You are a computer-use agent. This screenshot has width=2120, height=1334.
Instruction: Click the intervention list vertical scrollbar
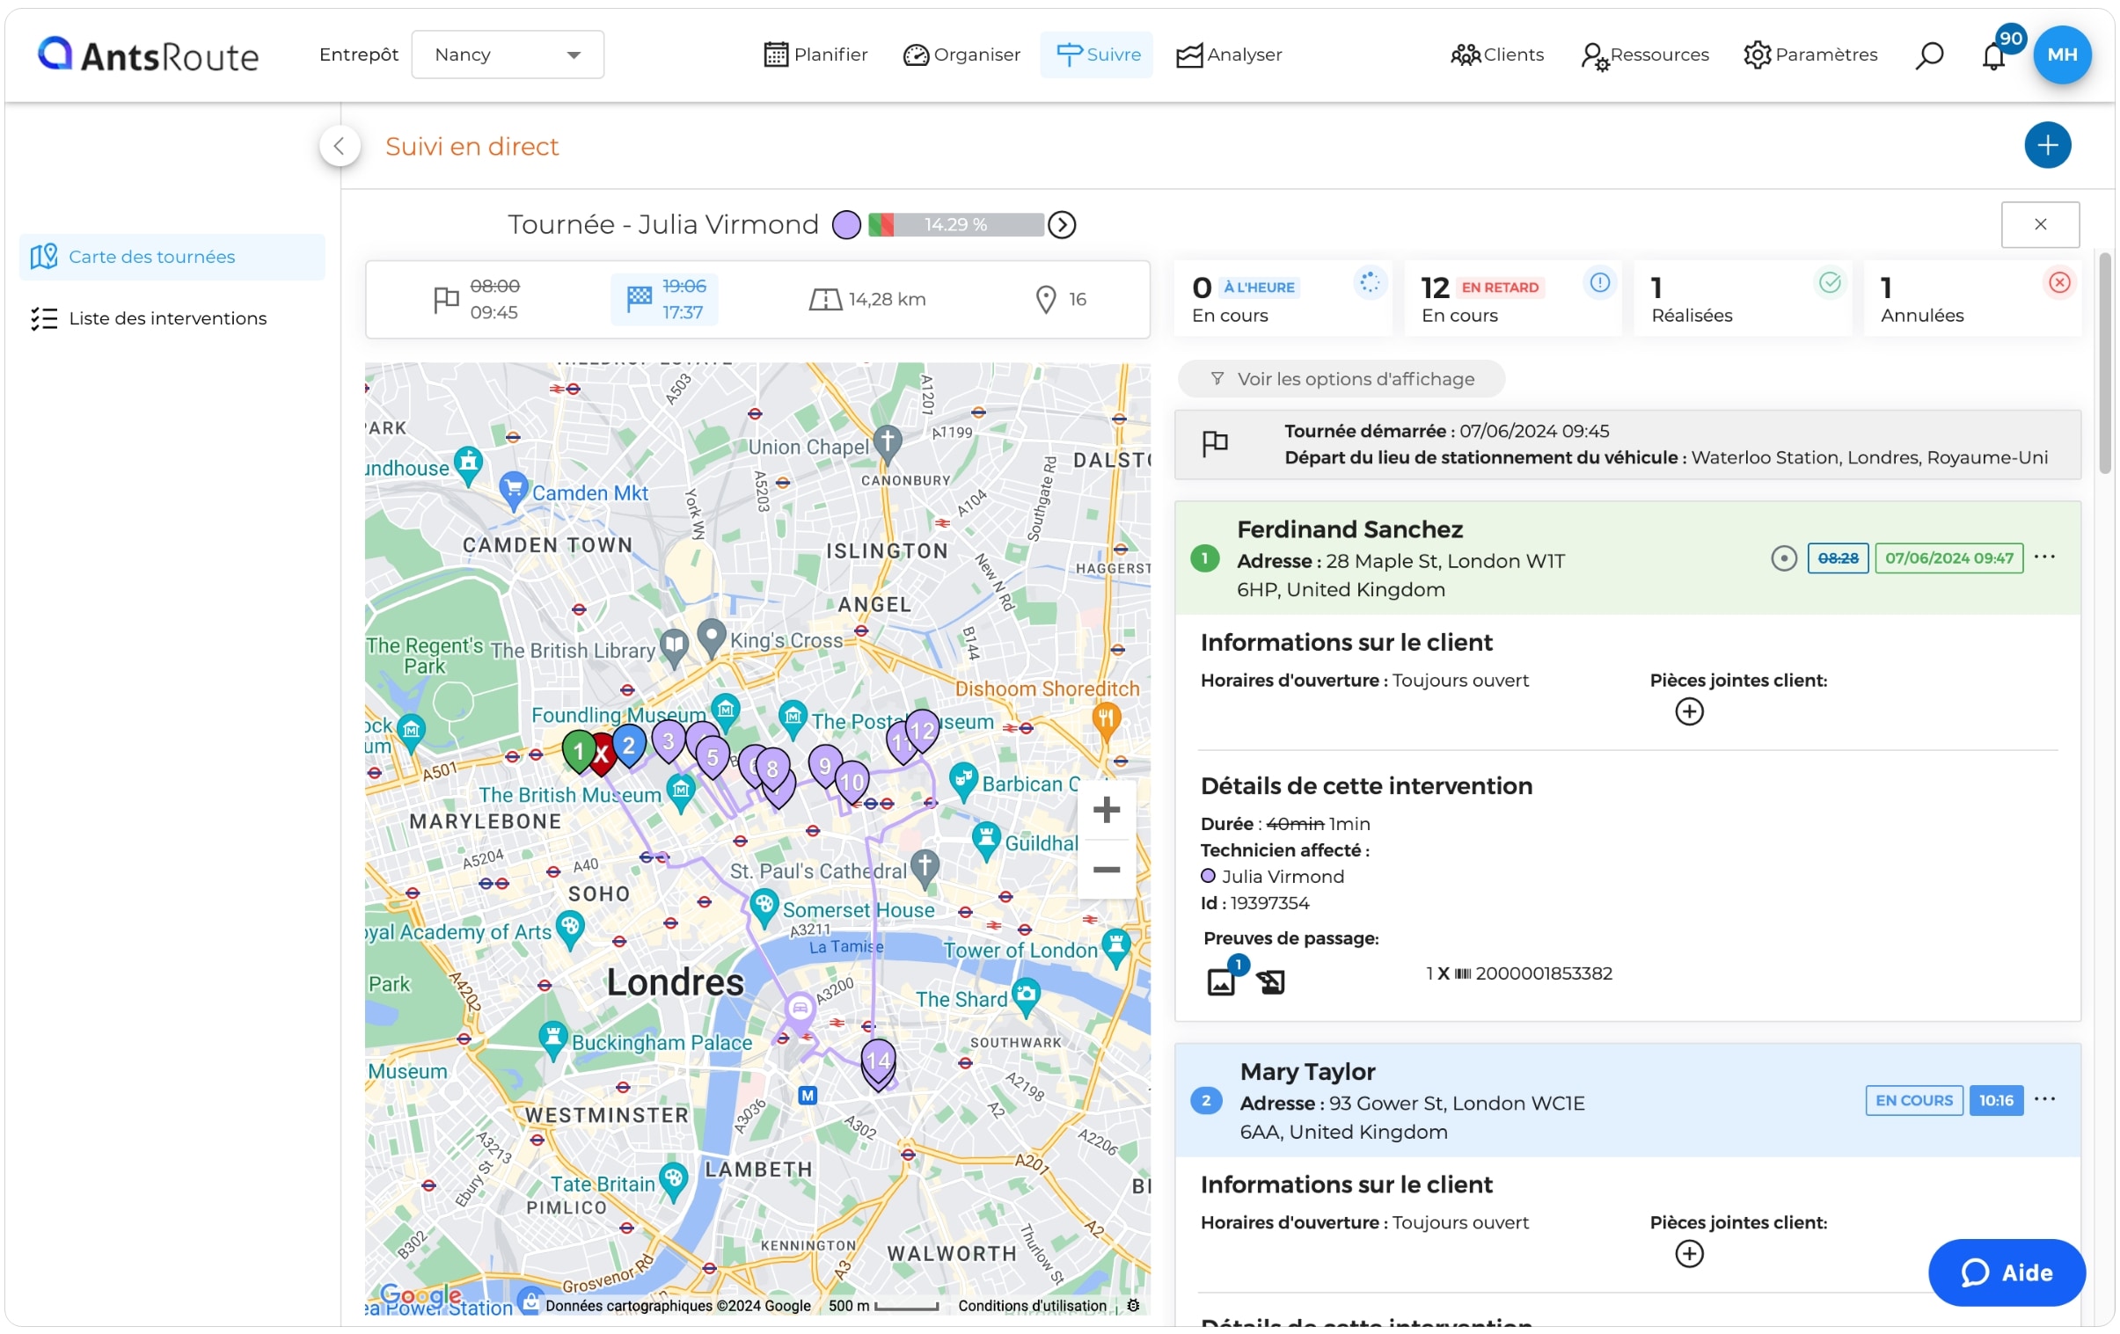(x=2105, y=363)
